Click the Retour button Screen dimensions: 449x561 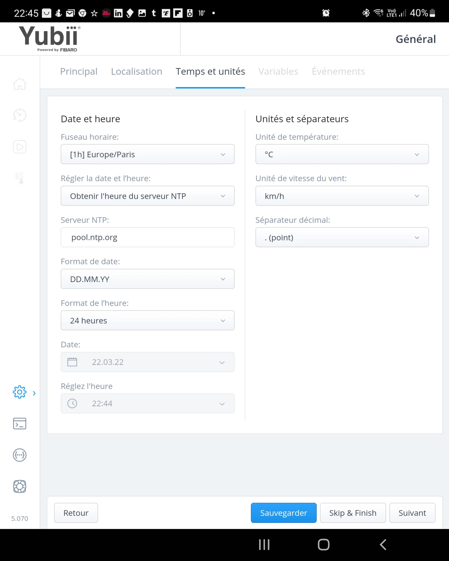pyautogui.click(x=76, y=513)
